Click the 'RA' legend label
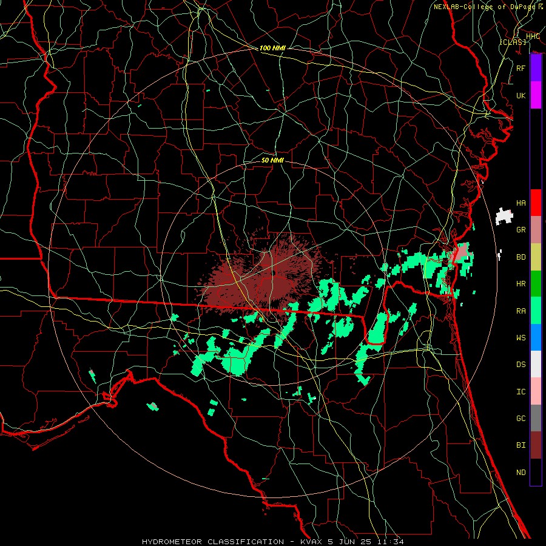546x546 pixels. [521, 311]
